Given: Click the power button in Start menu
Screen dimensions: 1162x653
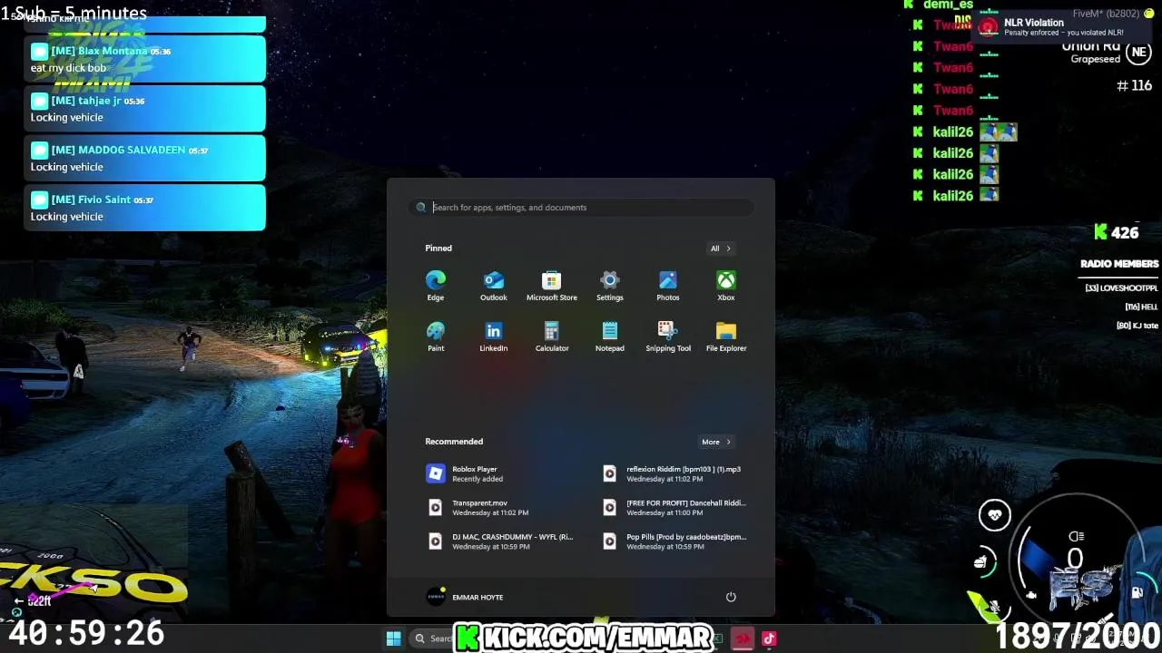Looking at the screenshot, I should (731, 597).
